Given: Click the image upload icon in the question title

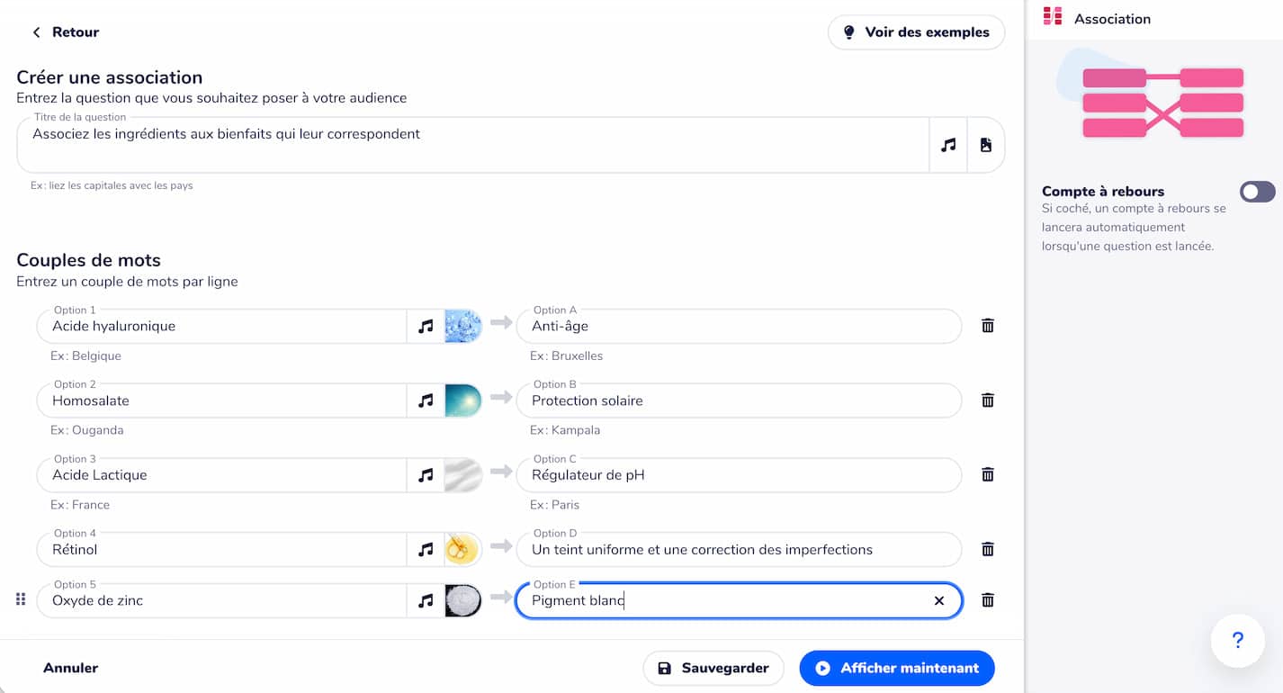Looking at the screenshot, I should coord(986,145).
